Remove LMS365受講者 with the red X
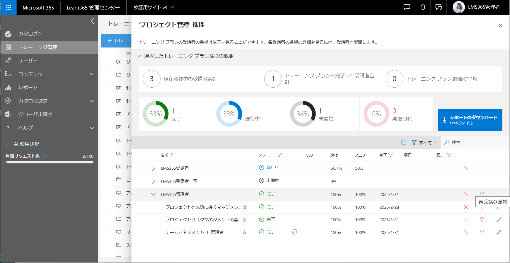The image size is (510, 263). click(x=466, y=168)
